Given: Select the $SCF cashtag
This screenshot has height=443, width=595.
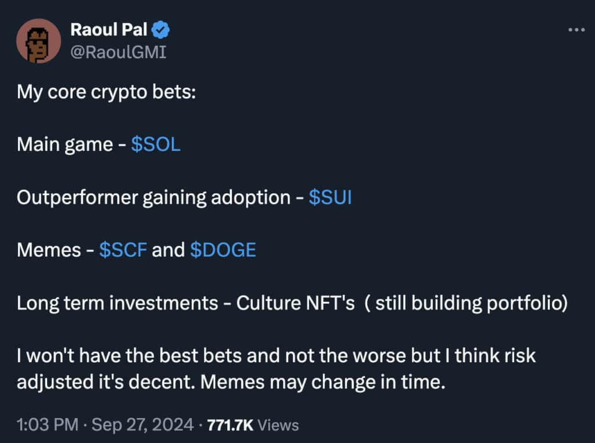Looking at the screenshot, I should [x=123, y=250].
